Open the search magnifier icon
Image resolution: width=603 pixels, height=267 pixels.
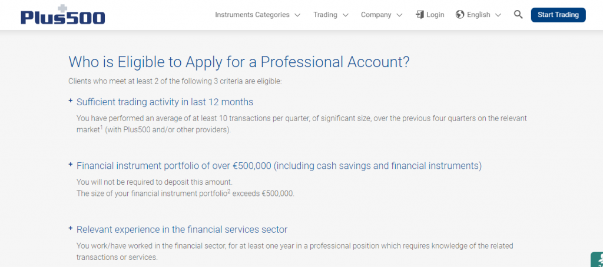pos(518,15)
